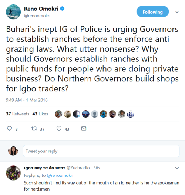This screenshot has width=185, height=195.
Task: Send tweet via direct message envelope icon
Action: (x=84, y=128)
